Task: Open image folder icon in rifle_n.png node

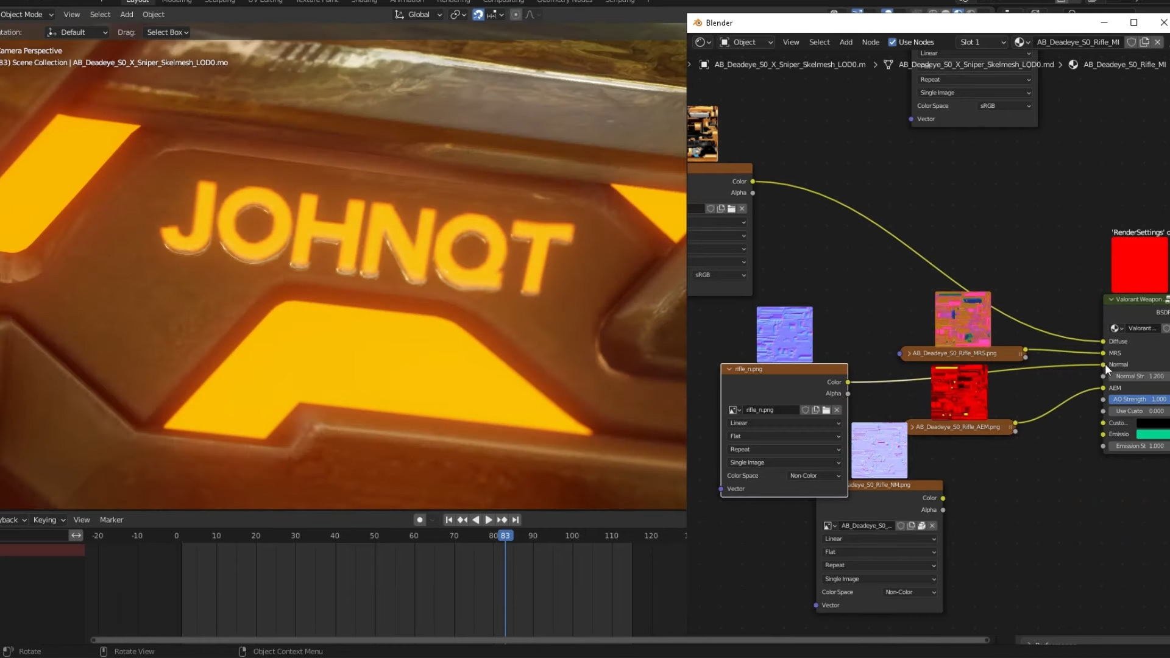Action: pyautogui.click(x=826, y=410)
